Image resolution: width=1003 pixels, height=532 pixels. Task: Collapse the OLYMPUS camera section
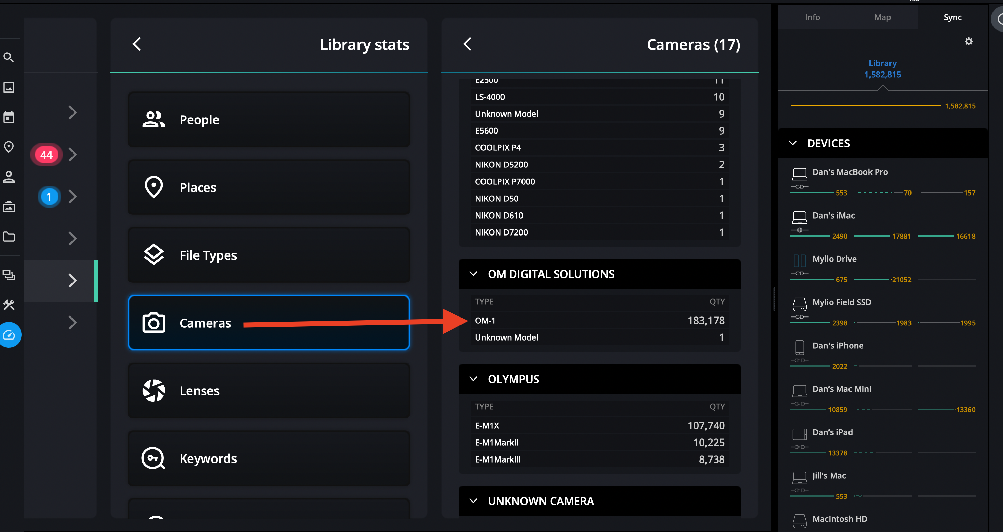(x=473, y=379)
